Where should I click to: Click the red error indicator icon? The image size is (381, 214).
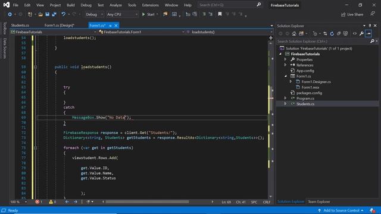point(37,202)
